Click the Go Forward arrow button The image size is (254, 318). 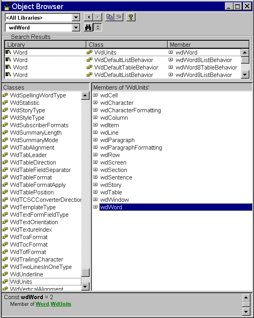pyautogui.click(x=98, y=17)
